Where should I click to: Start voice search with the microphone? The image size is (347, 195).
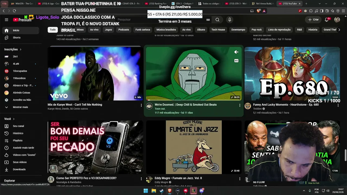click(230, 20)
